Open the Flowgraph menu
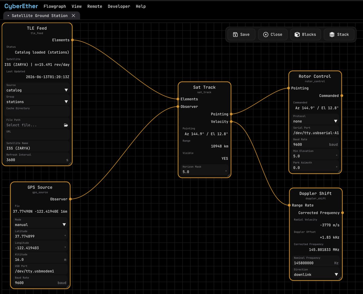The height and width of the screenshot is (294, 363). click(x=55, y=6)
